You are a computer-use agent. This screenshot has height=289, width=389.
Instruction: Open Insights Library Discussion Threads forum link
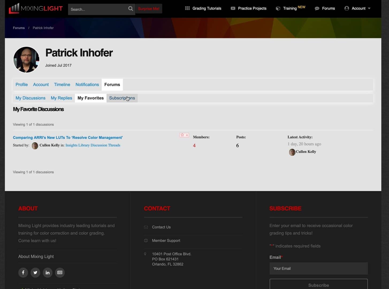point(93,145)
